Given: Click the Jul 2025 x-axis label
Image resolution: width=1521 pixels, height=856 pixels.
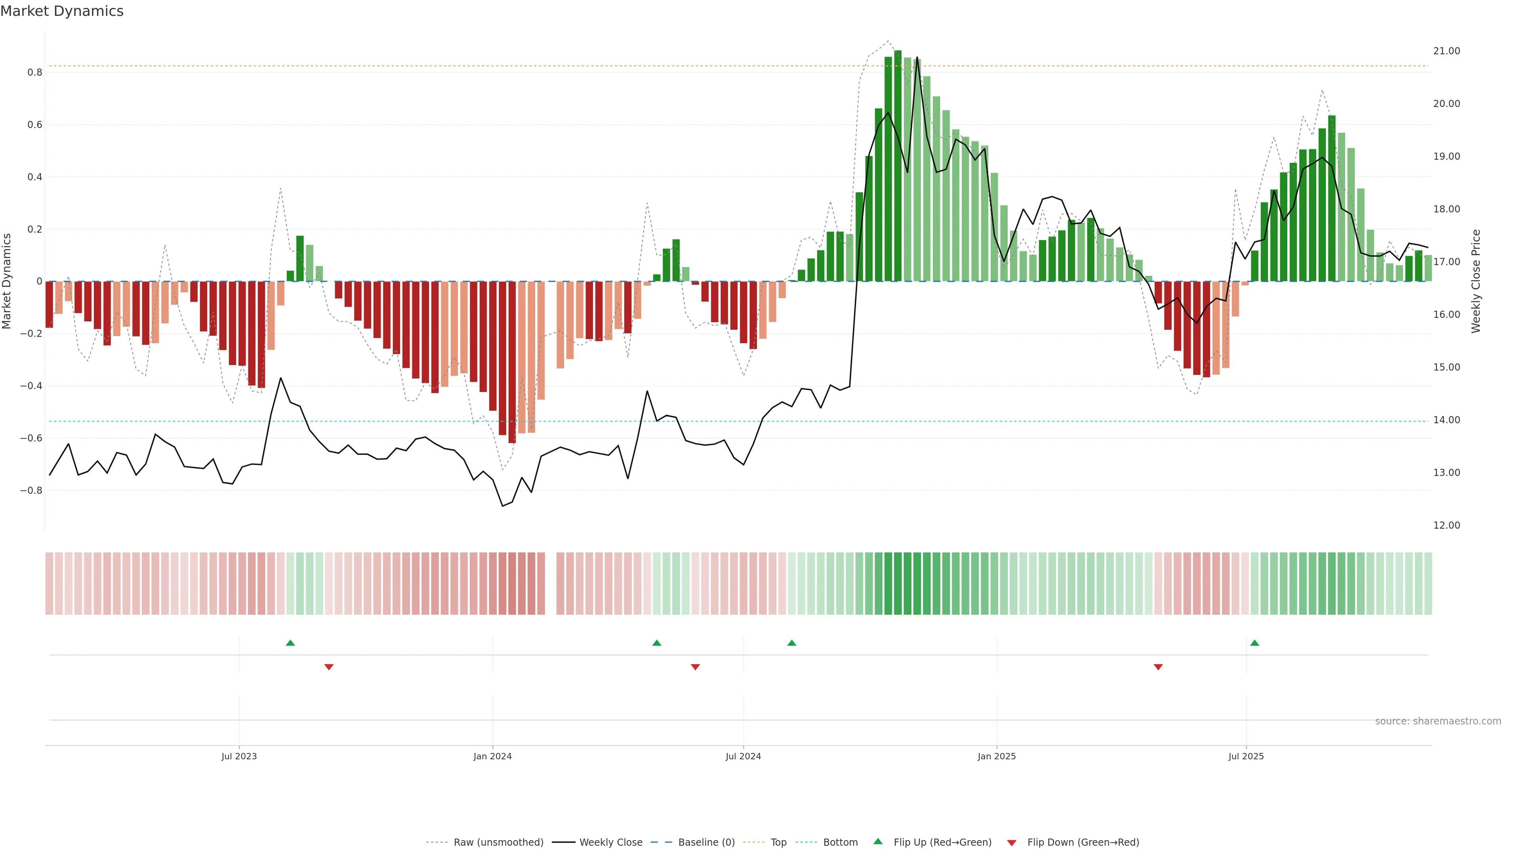Looking at the screenshot, I should pos(1246,756).
